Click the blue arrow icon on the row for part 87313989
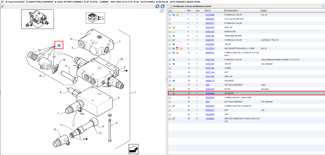The width and height of the screenshot is (325, 155). (174, 15)
